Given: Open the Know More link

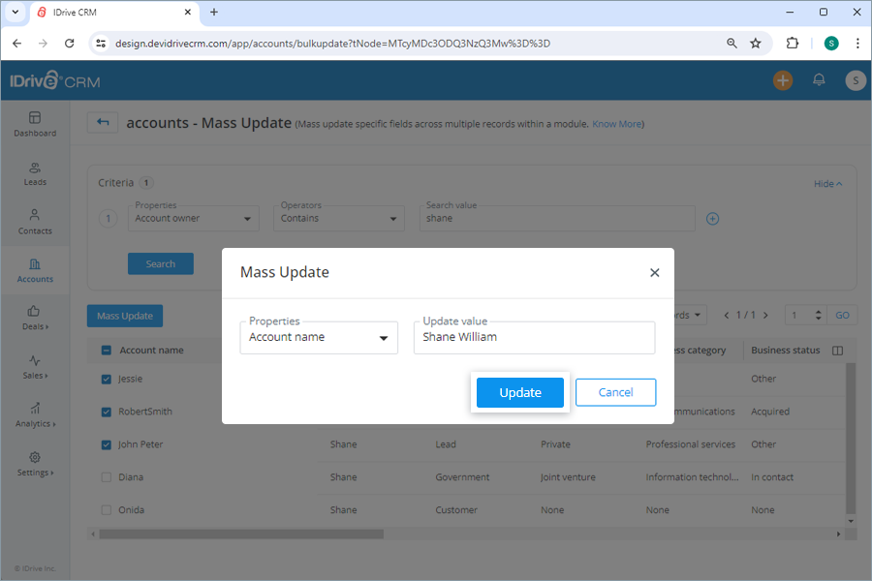Looking at the screenshot, I should pyautogui.click(x=617, y=124).
